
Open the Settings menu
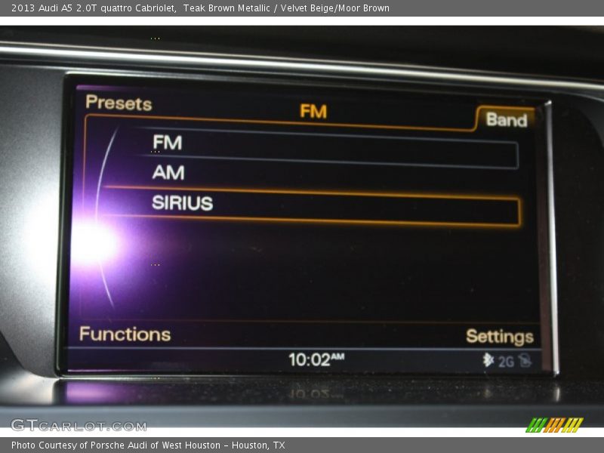point(499,336)
